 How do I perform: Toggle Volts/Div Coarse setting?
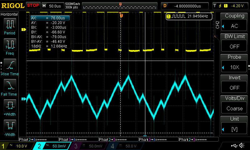[234, 104]
